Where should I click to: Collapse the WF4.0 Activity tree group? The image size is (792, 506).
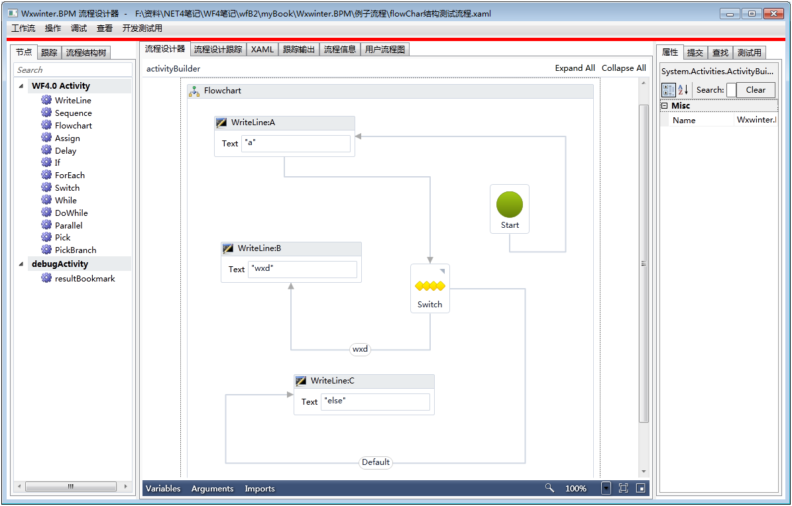pos(22,86)
